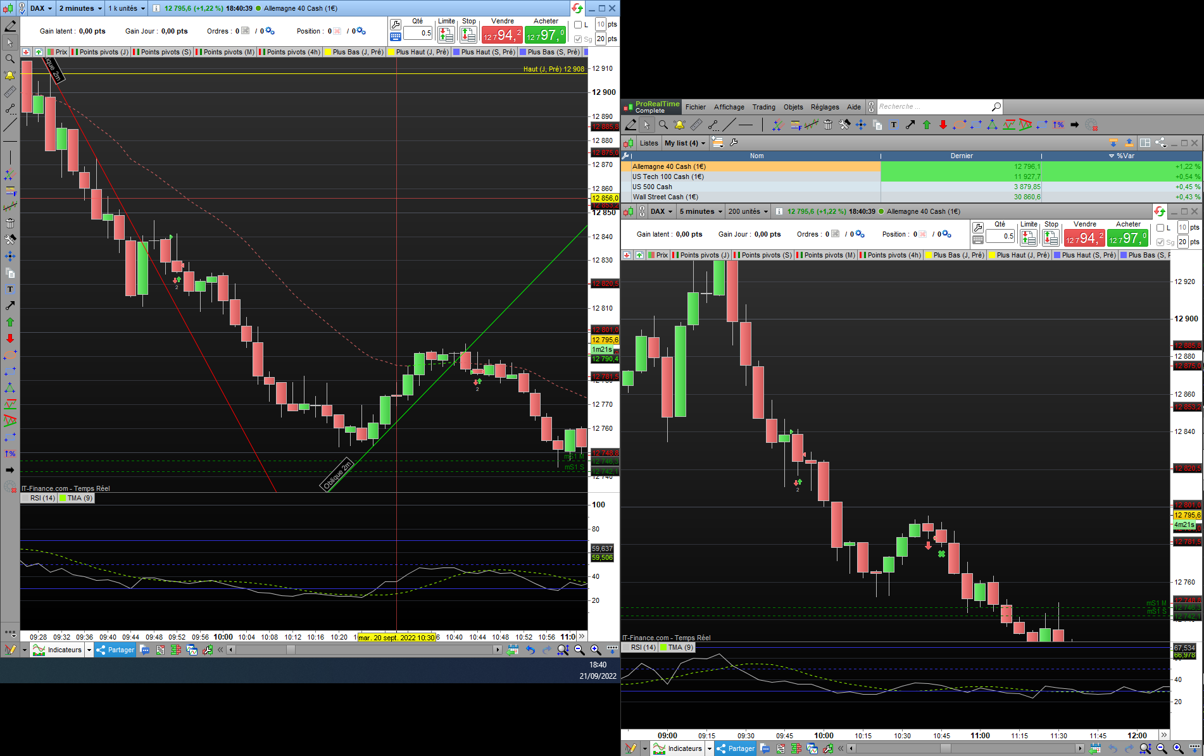1204x756 pixels.
Task: Click the percent variation tool in main toolbar
Action: point(1058,125)
